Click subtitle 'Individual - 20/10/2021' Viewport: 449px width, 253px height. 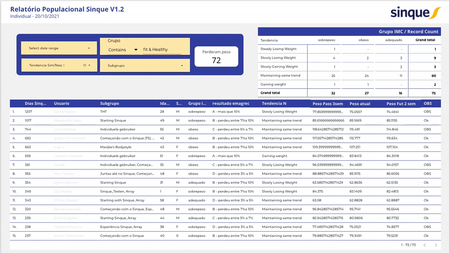[34, 16]
